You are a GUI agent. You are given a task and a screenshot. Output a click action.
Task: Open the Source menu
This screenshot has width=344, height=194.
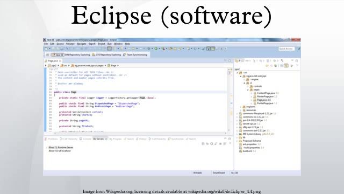click(60, 44)
